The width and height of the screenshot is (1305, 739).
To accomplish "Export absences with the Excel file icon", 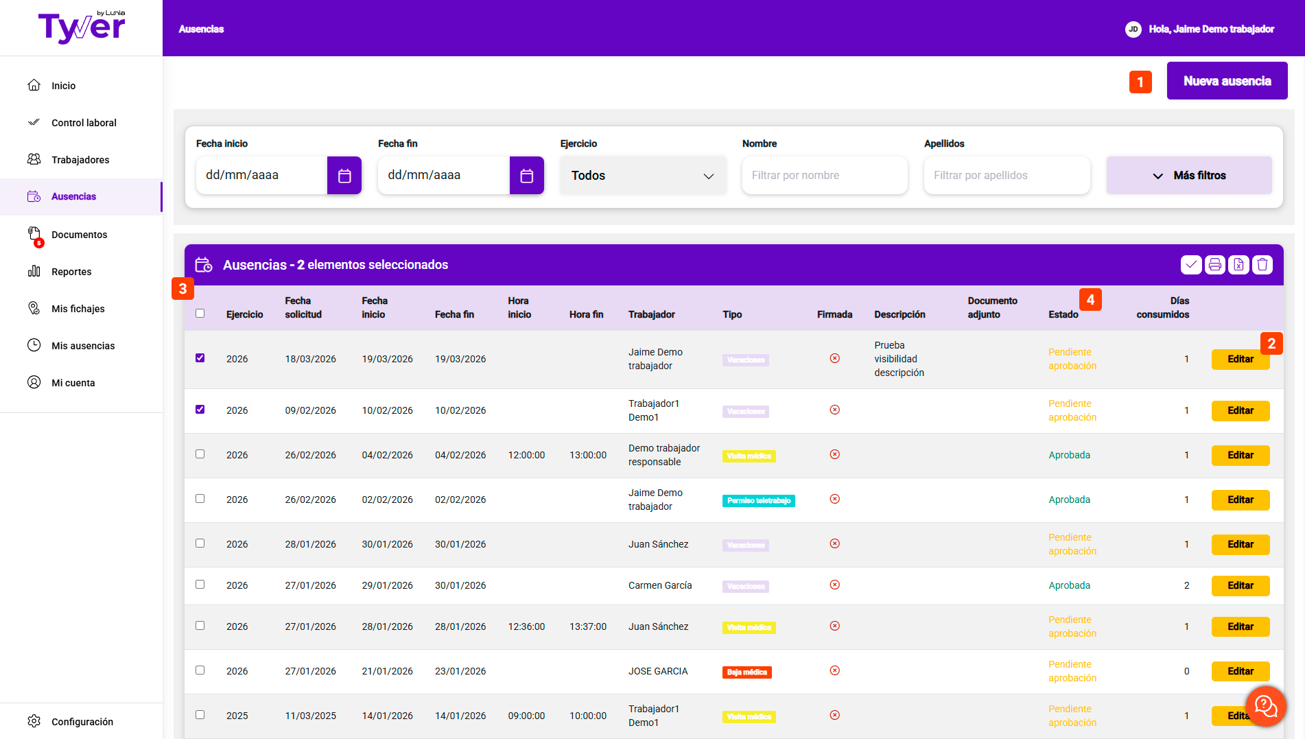I will (1238, 265).
